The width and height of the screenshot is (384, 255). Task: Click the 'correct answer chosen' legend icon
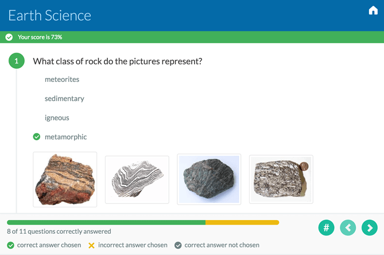click(10, 245)
